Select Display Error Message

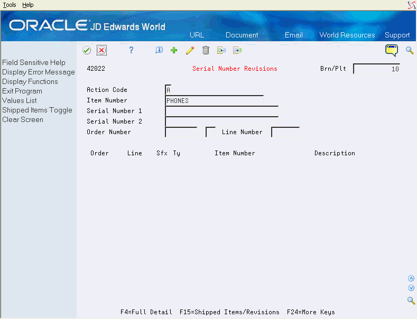pyautogui.click(x=39, y=72)
